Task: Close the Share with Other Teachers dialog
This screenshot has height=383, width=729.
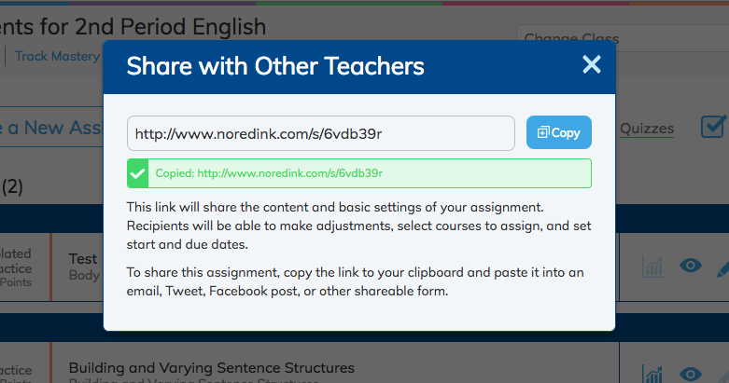Action: tap(592, 64)
